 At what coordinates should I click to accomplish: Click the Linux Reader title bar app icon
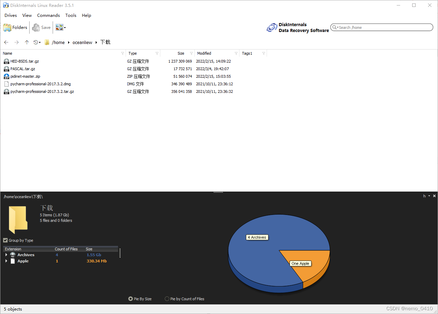click(6, 5)
